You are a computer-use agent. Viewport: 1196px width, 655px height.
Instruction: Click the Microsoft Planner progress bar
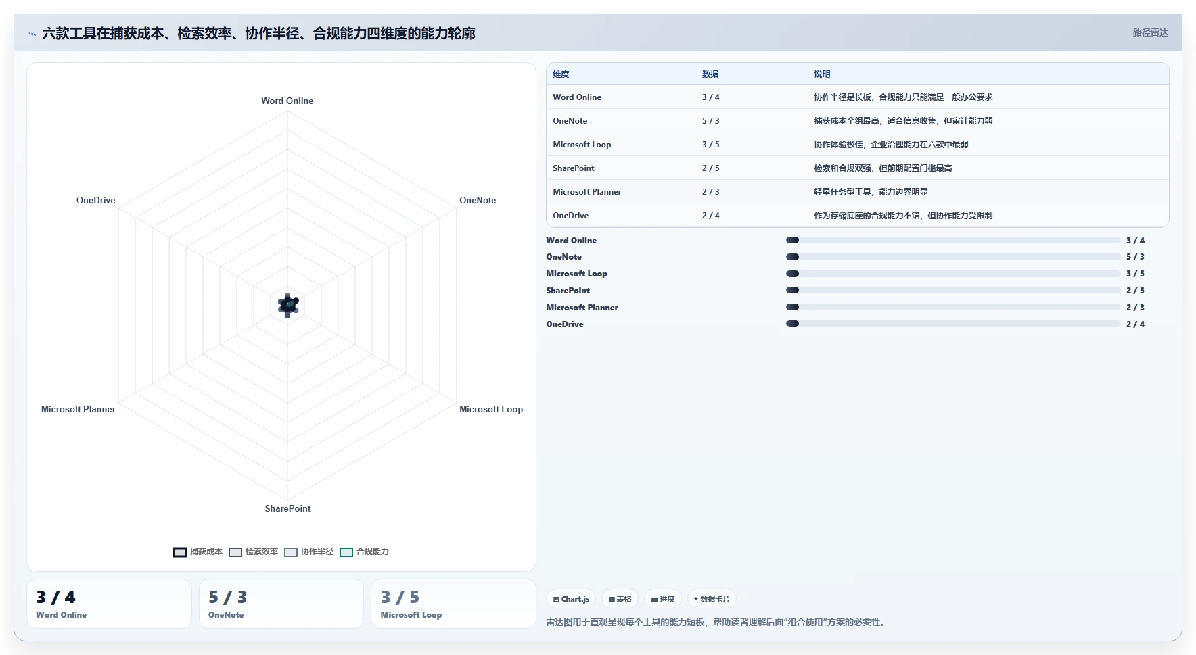pos(953,307)
